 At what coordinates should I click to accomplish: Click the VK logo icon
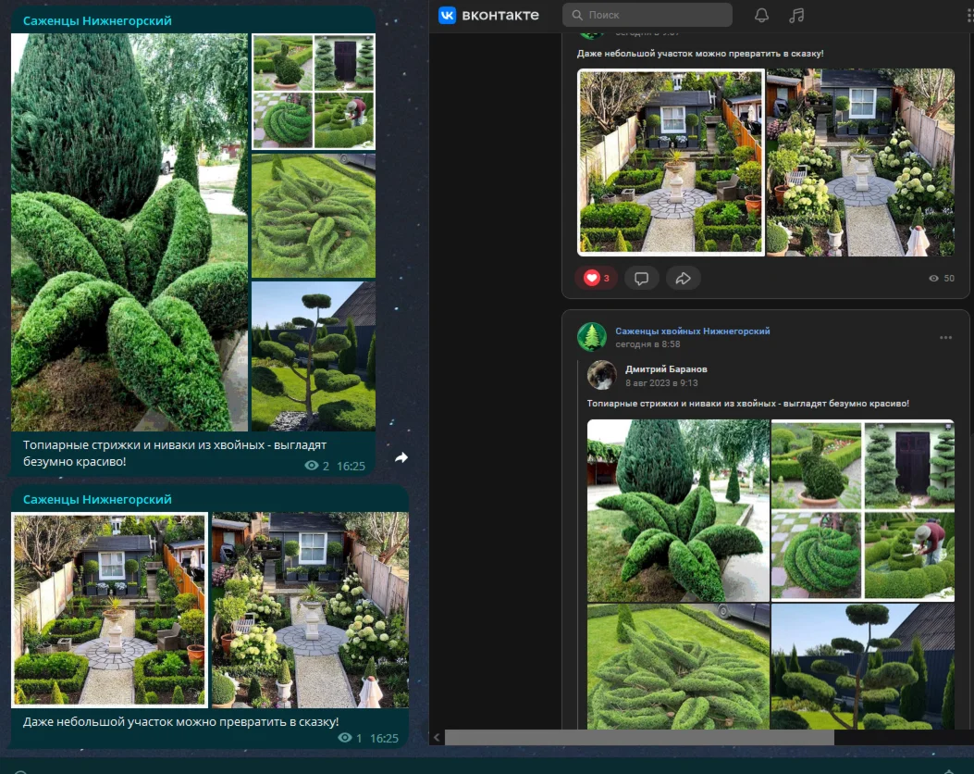447,15
